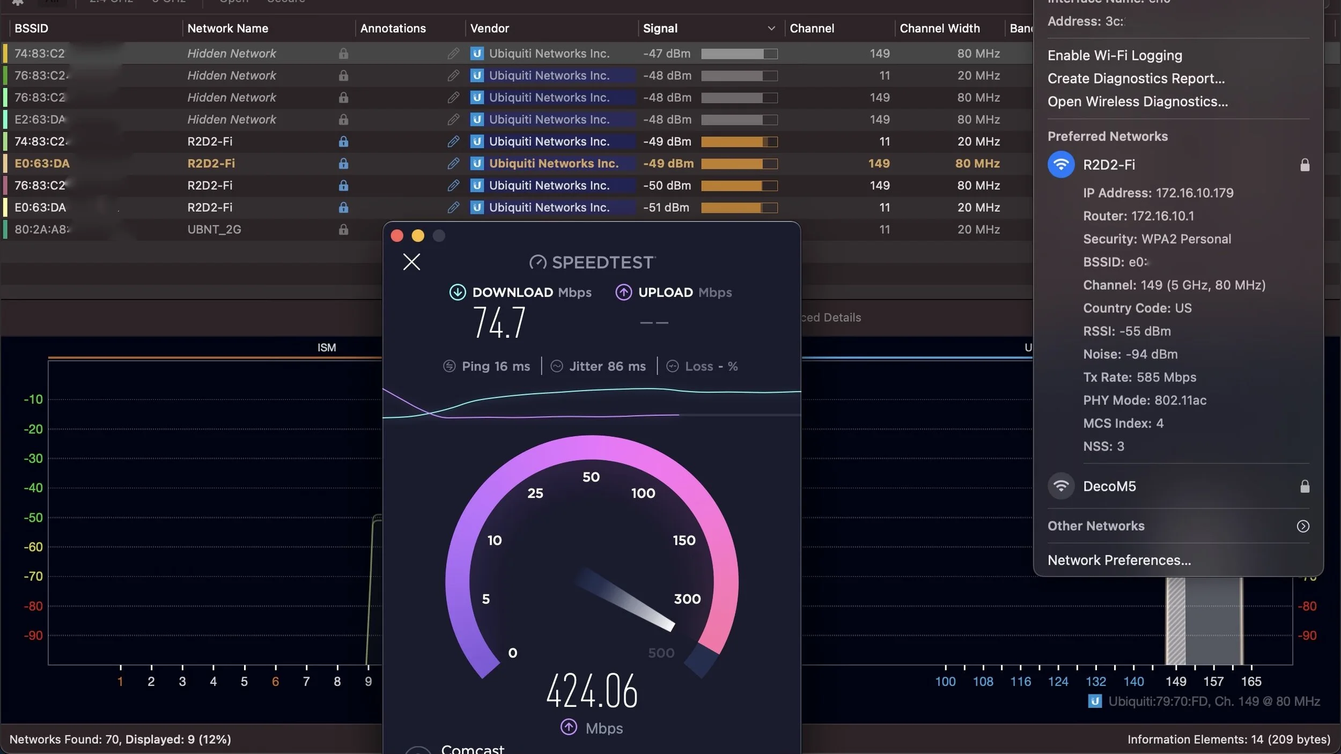Image resolution: width=1341 pixels, height=754 pixels.
Task: Choose Open Wireless Diagnostics from menu
Action: (x=1137, y=101)
